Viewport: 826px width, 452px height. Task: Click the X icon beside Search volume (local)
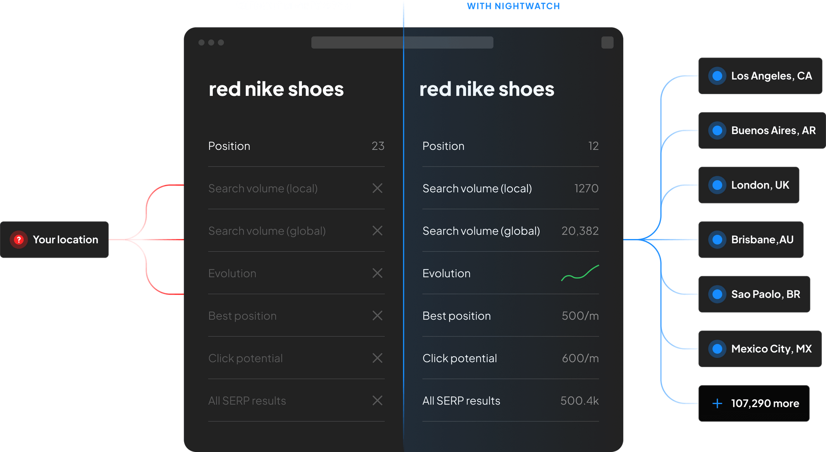(x=377, y=188)
